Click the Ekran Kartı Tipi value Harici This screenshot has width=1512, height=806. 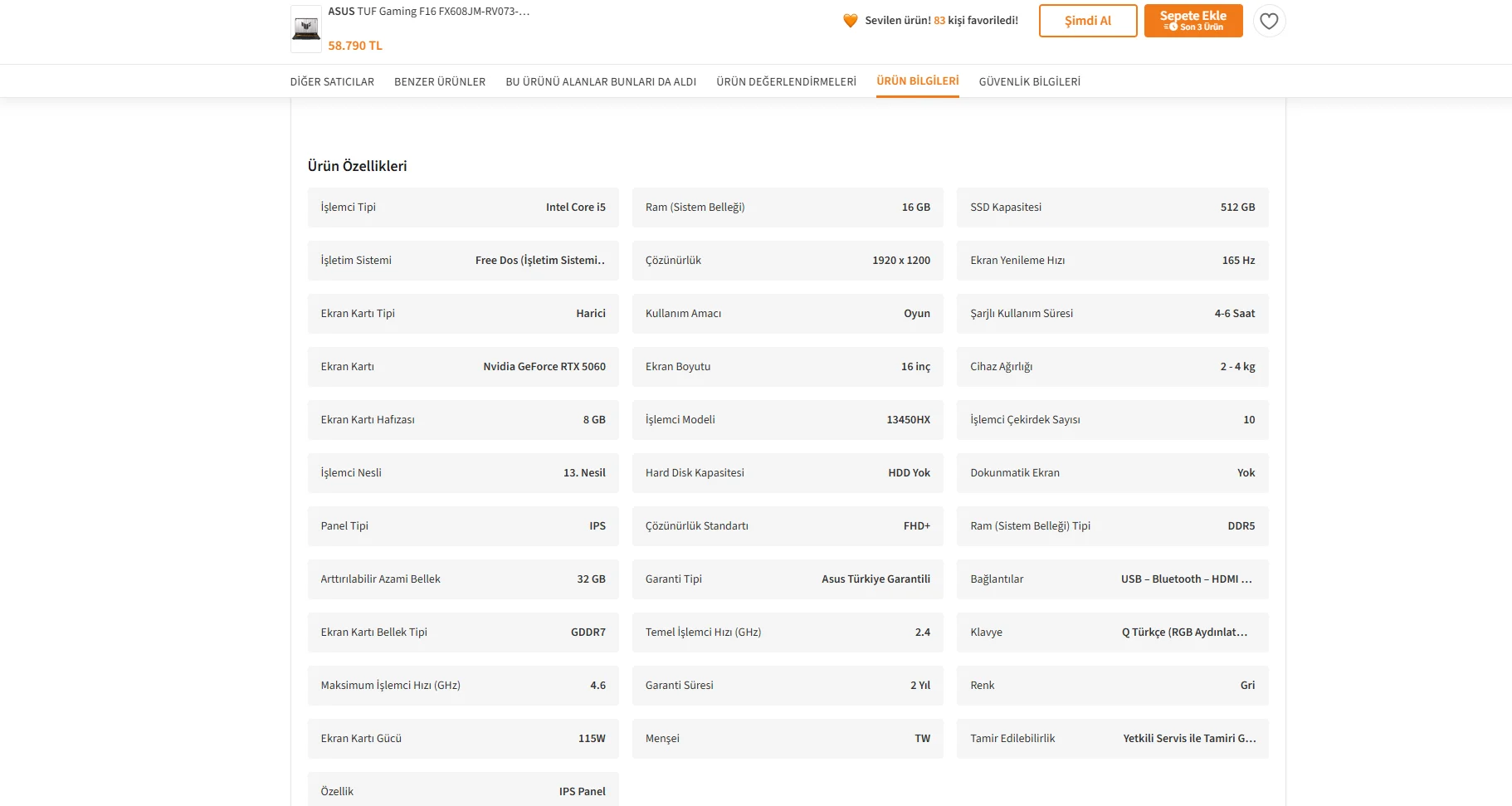click(x=591, y=314)
